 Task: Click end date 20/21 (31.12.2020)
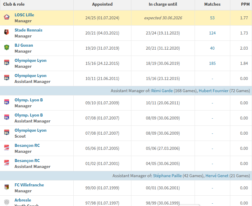pyautogui.click(x=163, y=48)
